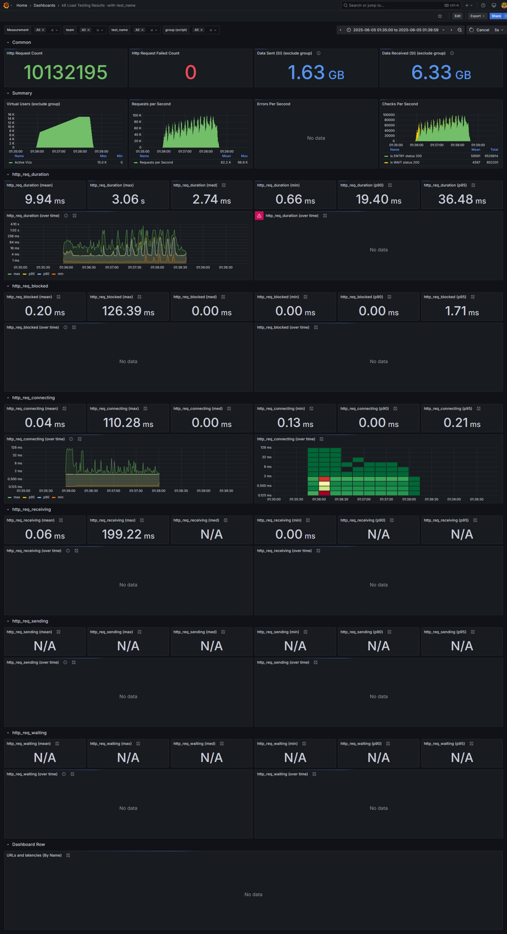Click the Share button
507x934 pixels.
(x=496, y=16)
